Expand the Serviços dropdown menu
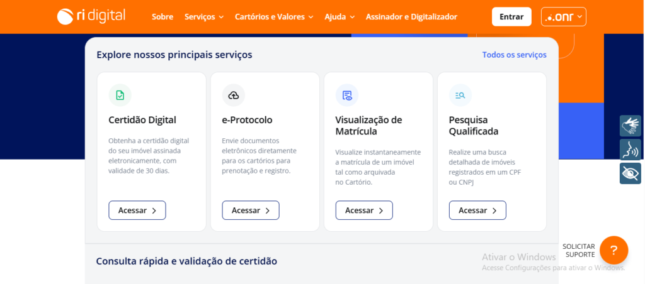 coord(205,17)
